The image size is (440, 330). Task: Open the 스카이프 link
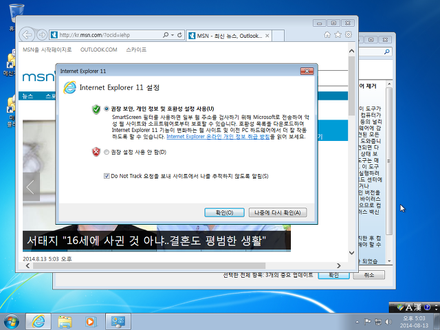click(136, 49)
